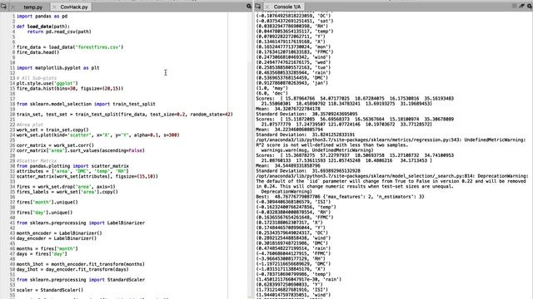The height and width of the screenshot is (299, 533).
Task: Click the DeprecationWarning path line in console
Action: (x=392, y=176)
